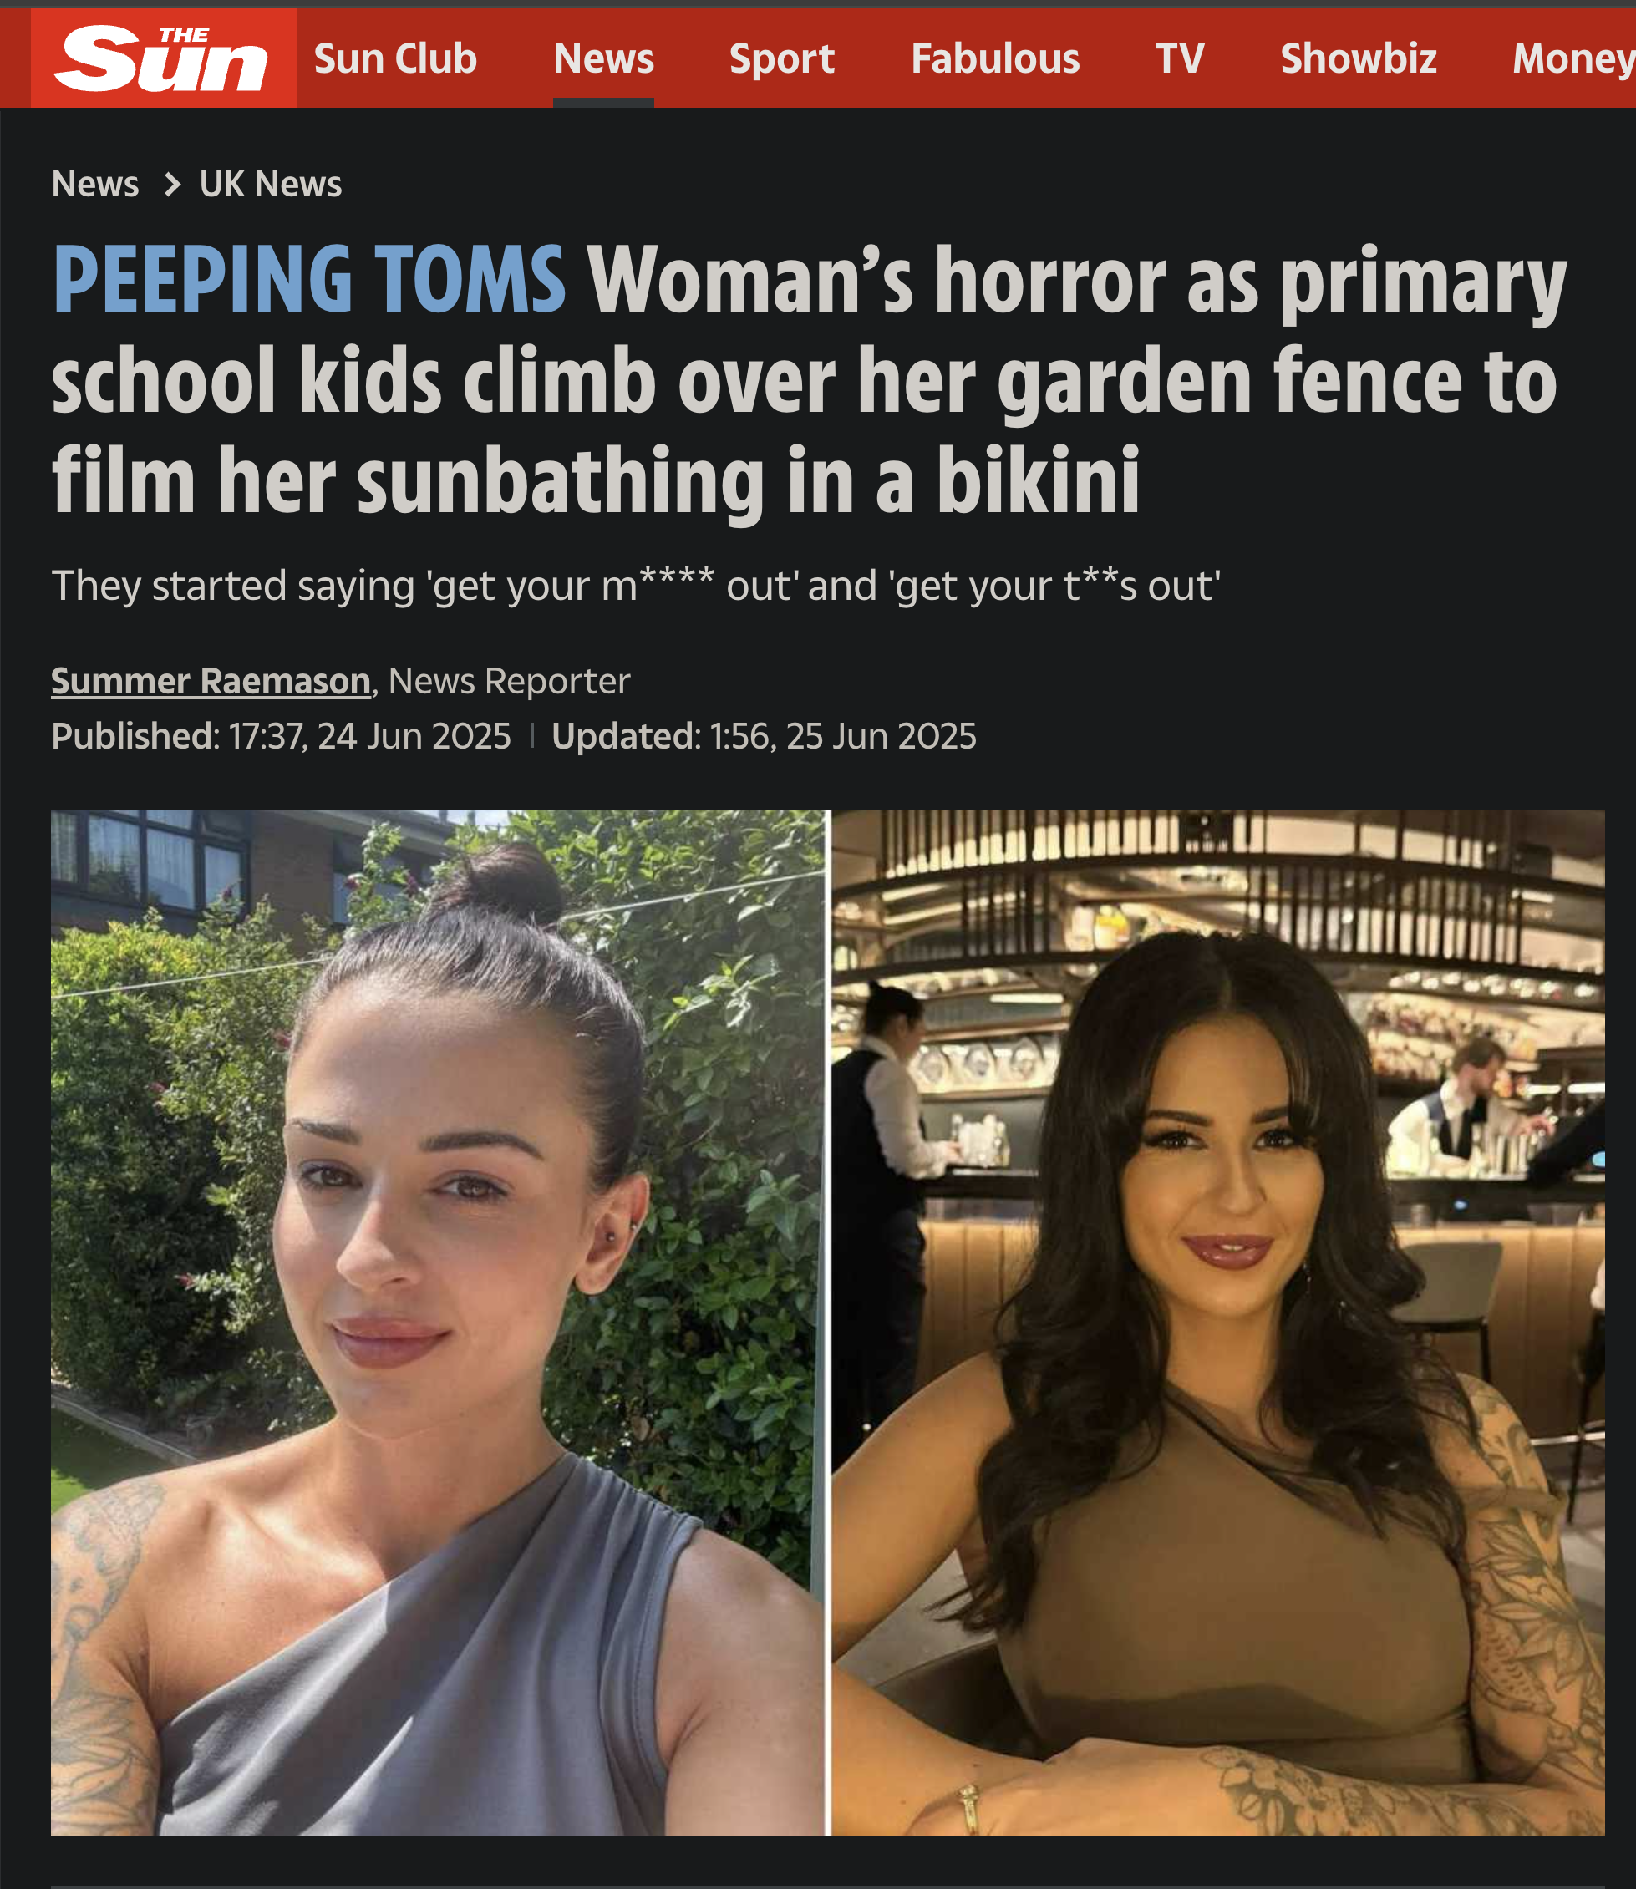Image resolution: width=1636 pixels, height=1889 pixels.
Task: Click the subheadline quote text
Action: point(637,585)
